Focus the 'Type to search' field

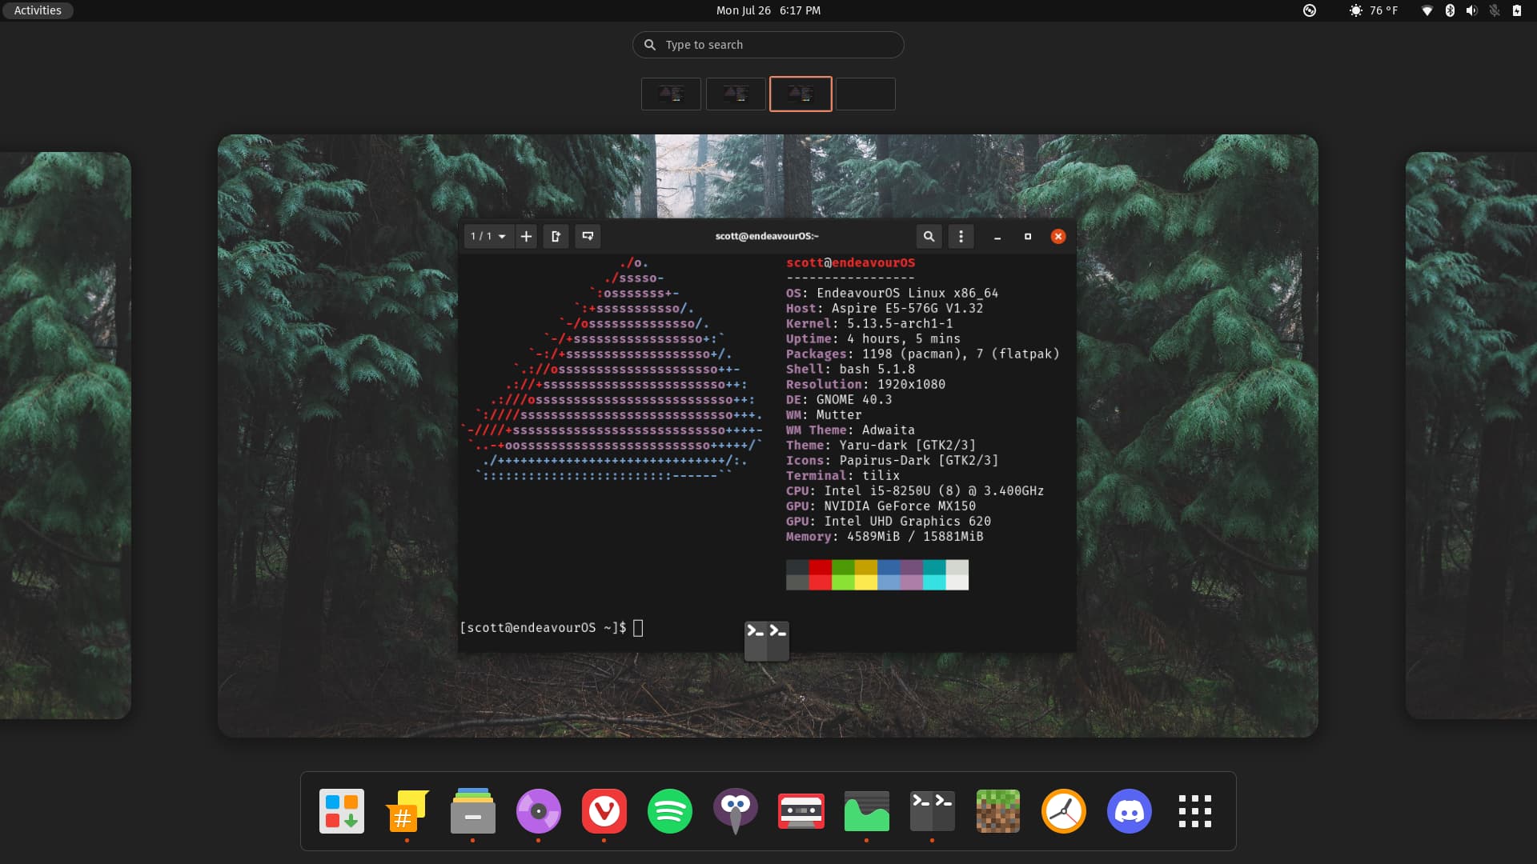(768, 45)
